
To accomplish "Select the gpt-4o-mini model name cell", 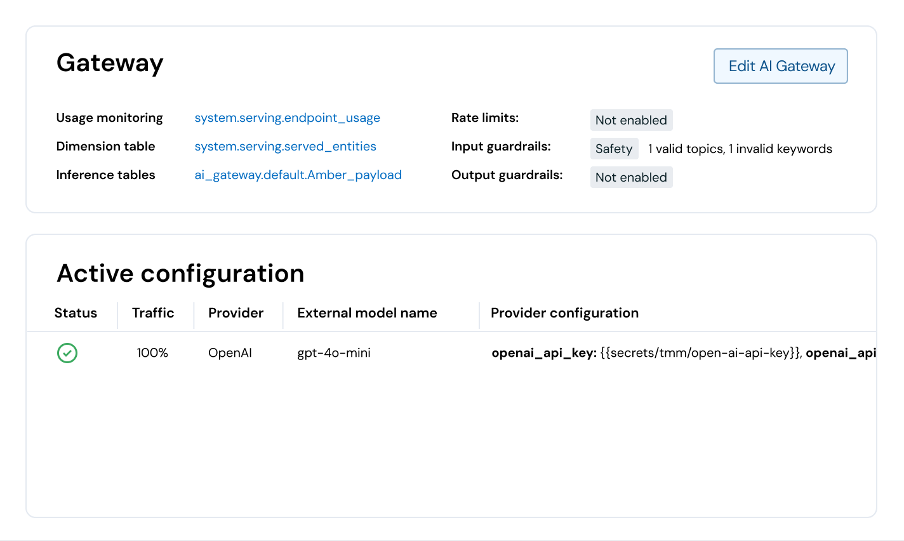I will click(334, 353).
